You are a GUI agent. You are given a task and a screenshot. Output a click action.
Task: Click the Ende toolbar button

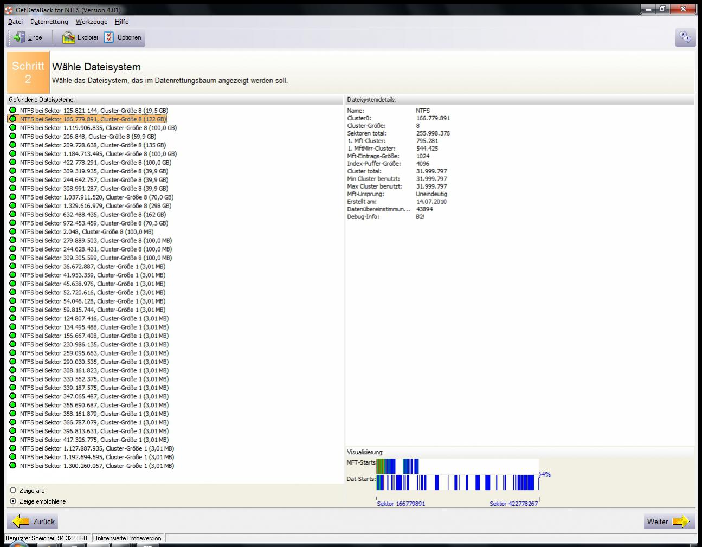click(28, 37)
